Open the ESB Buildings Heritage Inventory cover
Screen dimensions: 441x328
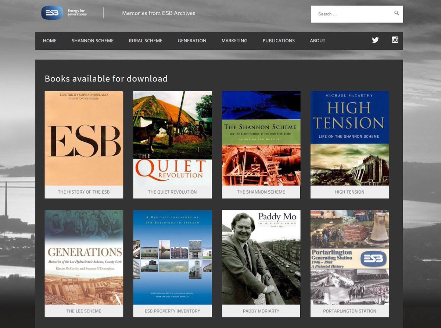172,257
